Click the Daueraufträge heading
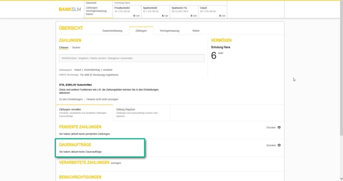343x181 pixels. click(75, 145)
